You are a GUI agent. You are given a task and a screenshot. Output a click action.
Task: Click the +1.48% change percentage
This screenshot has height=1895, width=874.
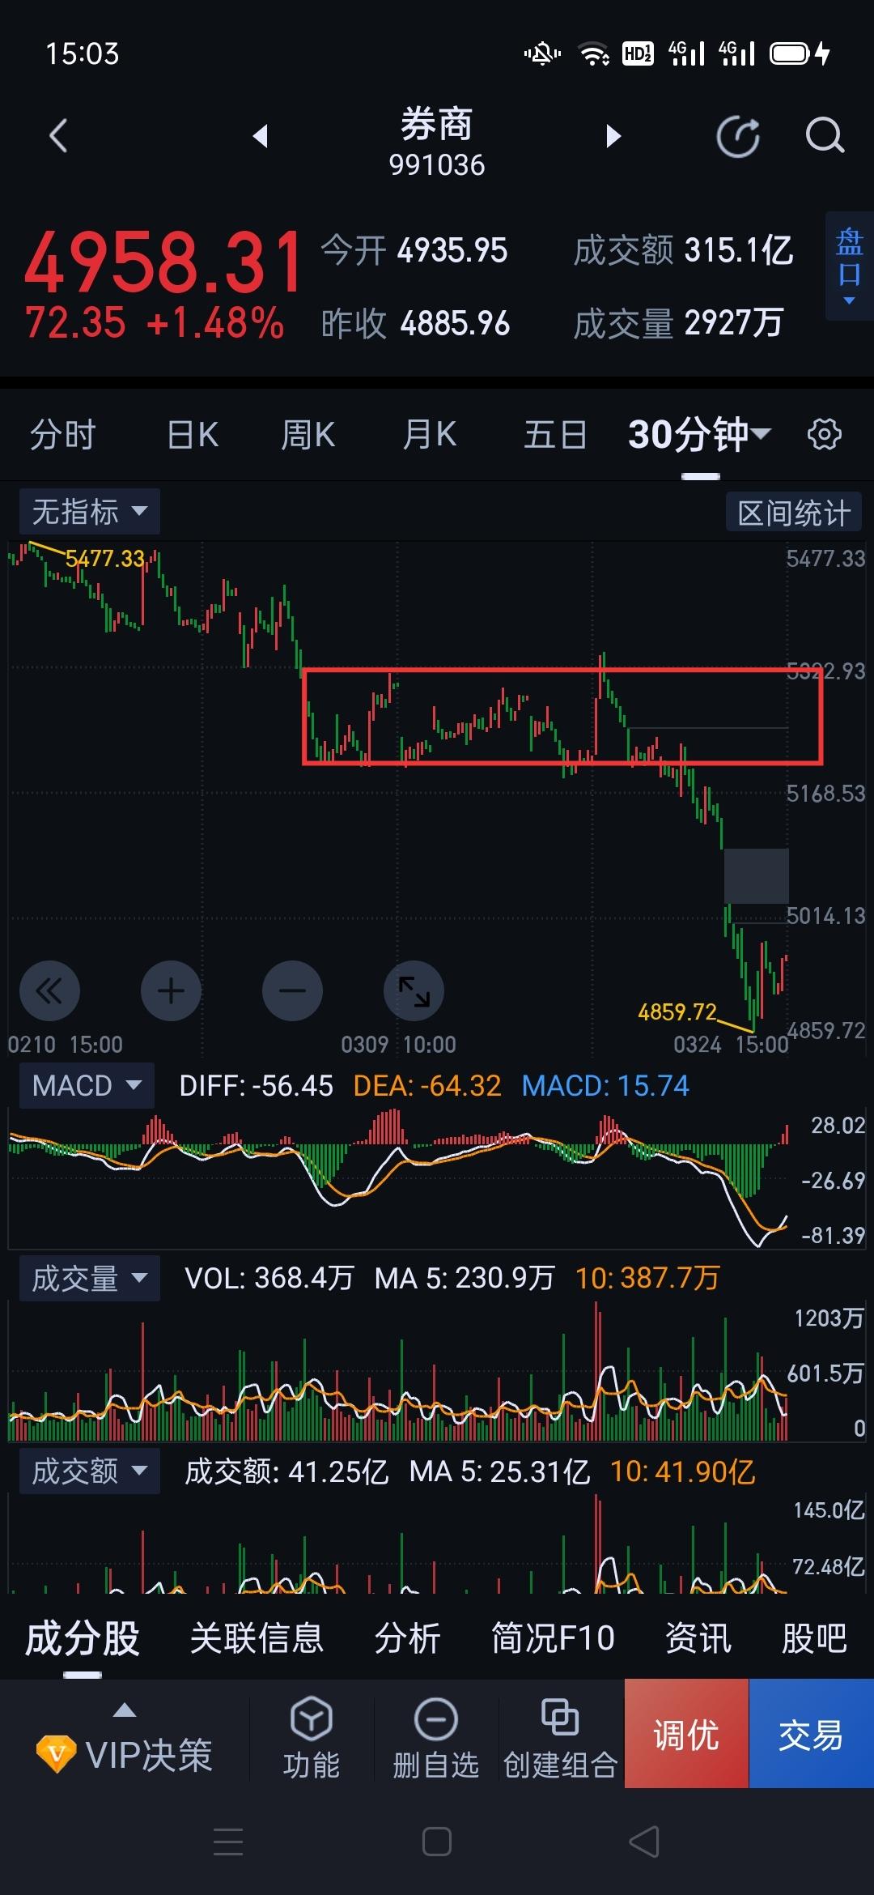click(215, 322)
